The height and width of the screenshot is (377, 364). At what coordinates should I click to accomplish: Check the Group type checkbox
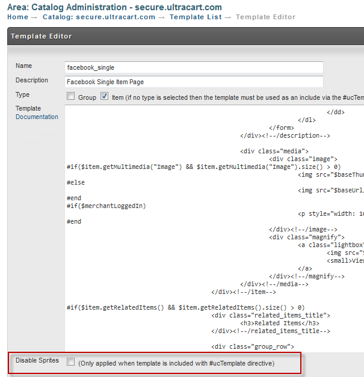pyautogui.click(x=70, y=96)
